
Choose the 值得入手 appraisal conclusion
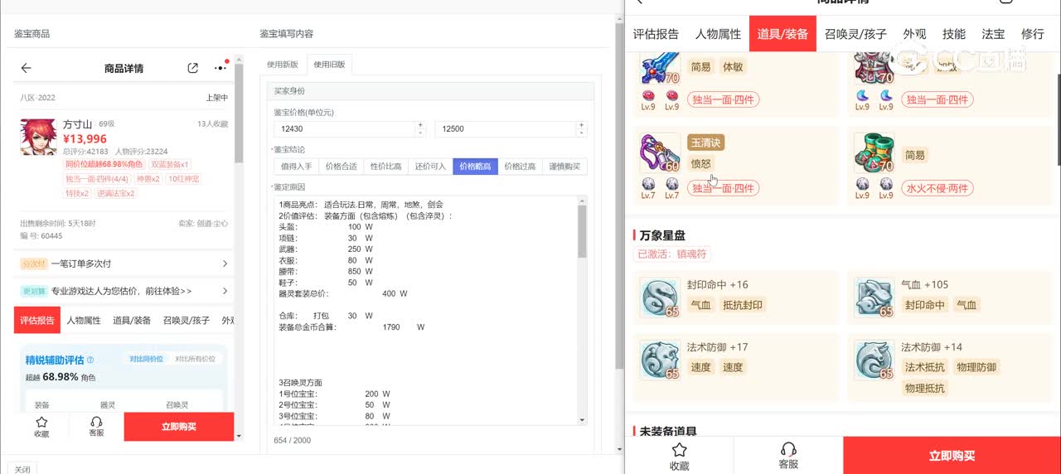click(297, 167)
